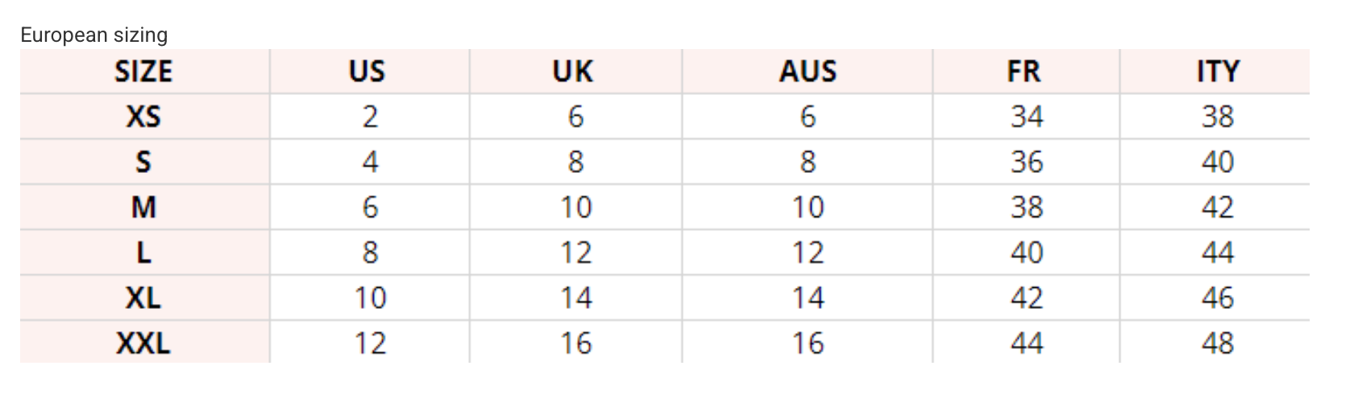Select the XXL size row label
The width and height of the screenshot is (1354, 415).
pos(143,343)
